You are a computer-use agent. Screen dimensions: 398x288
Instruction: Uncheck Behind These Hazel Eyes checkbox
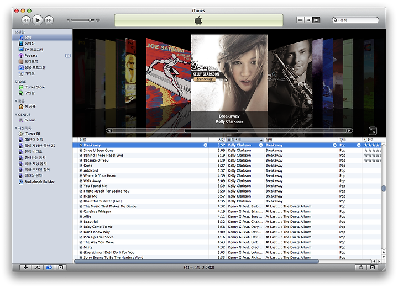(81, 155)
